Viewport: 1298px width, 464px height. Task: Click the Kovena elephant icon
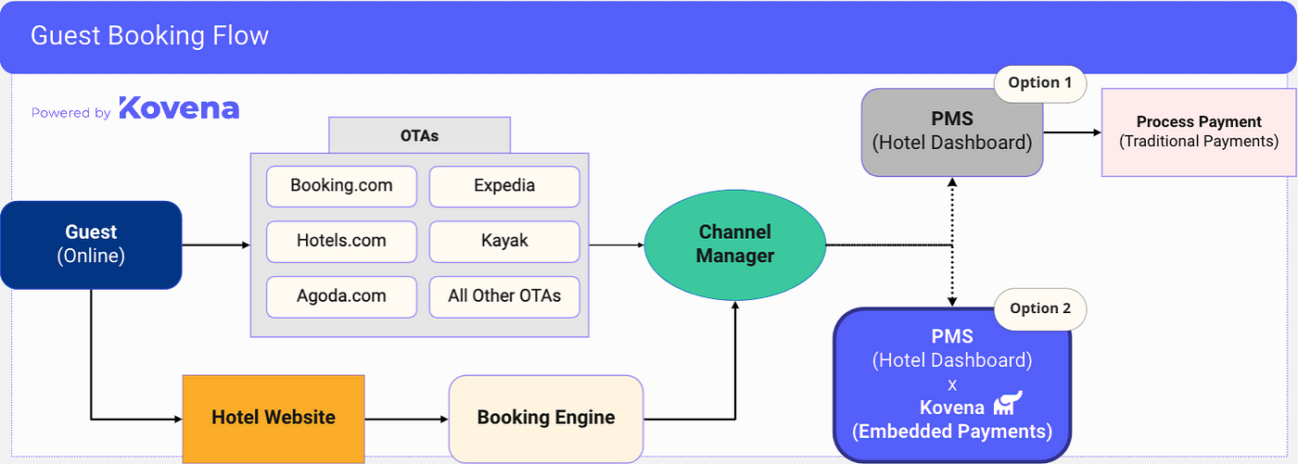[1008, 405]
